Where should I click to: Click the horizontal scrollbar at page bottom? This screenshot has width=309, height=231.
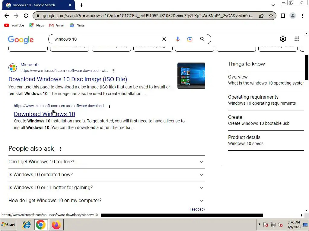point(182,215)
